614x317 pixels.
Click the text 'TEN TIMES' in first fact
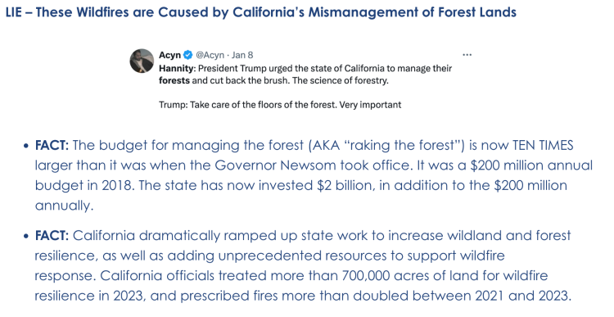pos(543,145)
